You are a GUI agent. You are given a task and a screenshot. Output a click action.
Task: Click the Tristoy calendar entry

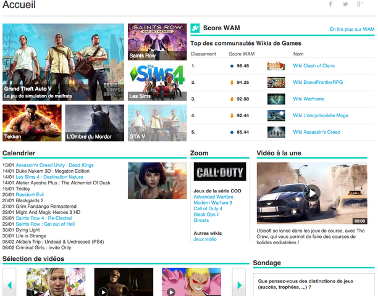[23, 189]
